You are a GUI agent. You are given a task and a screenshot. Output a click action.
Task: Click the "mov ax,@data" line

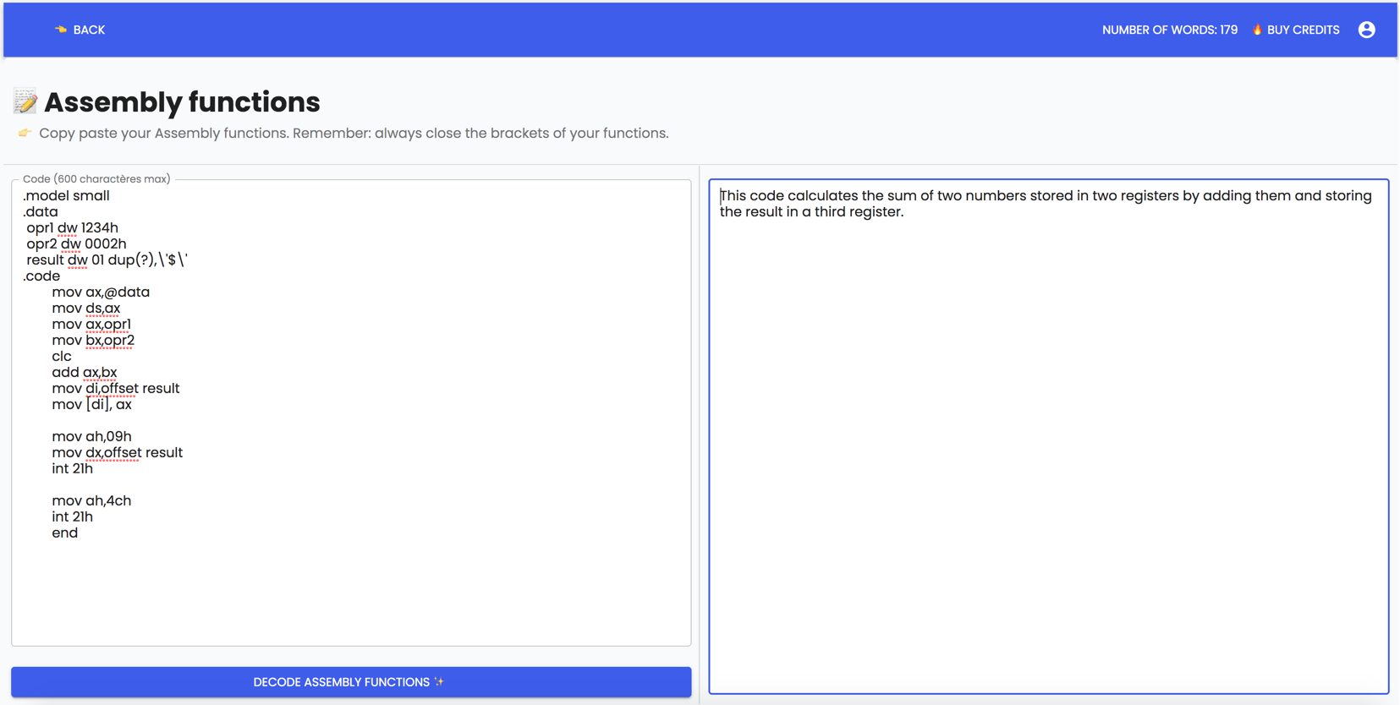pos(101,292)
